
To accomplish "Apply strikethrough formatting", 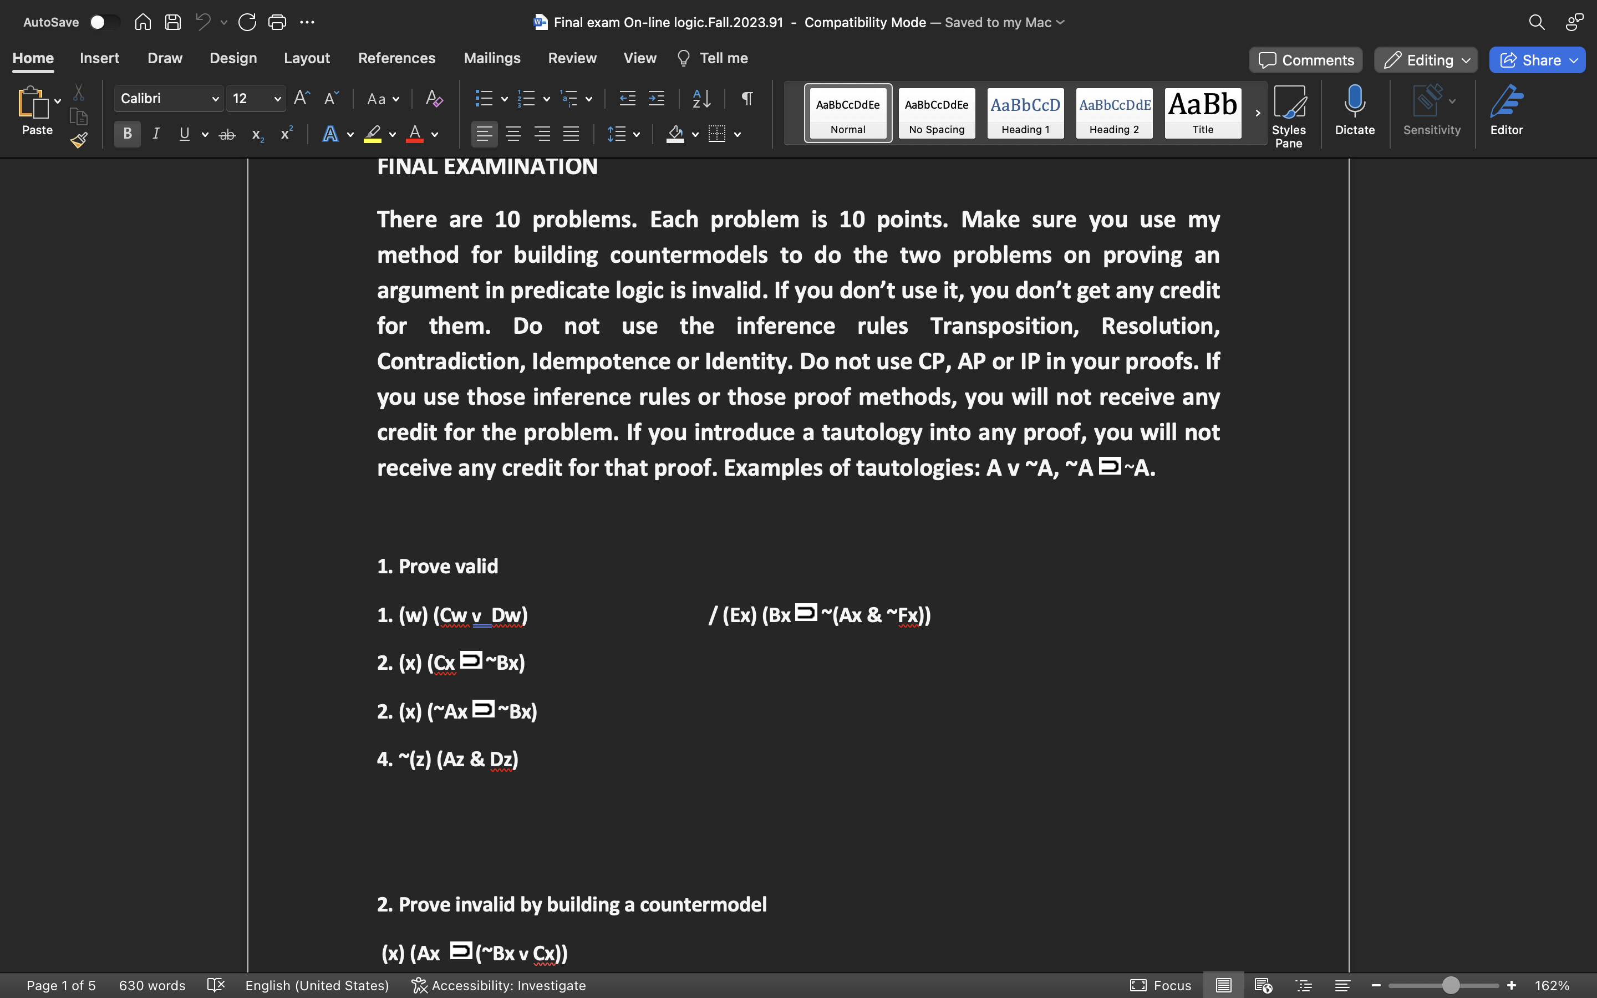I will tap(227, 135).
